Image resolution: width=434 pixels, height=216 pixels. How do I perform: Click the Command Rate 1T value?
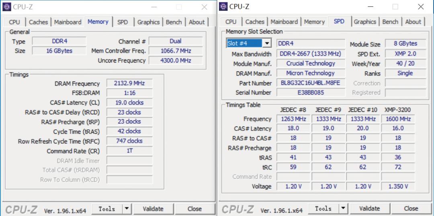tap(129, 151)
